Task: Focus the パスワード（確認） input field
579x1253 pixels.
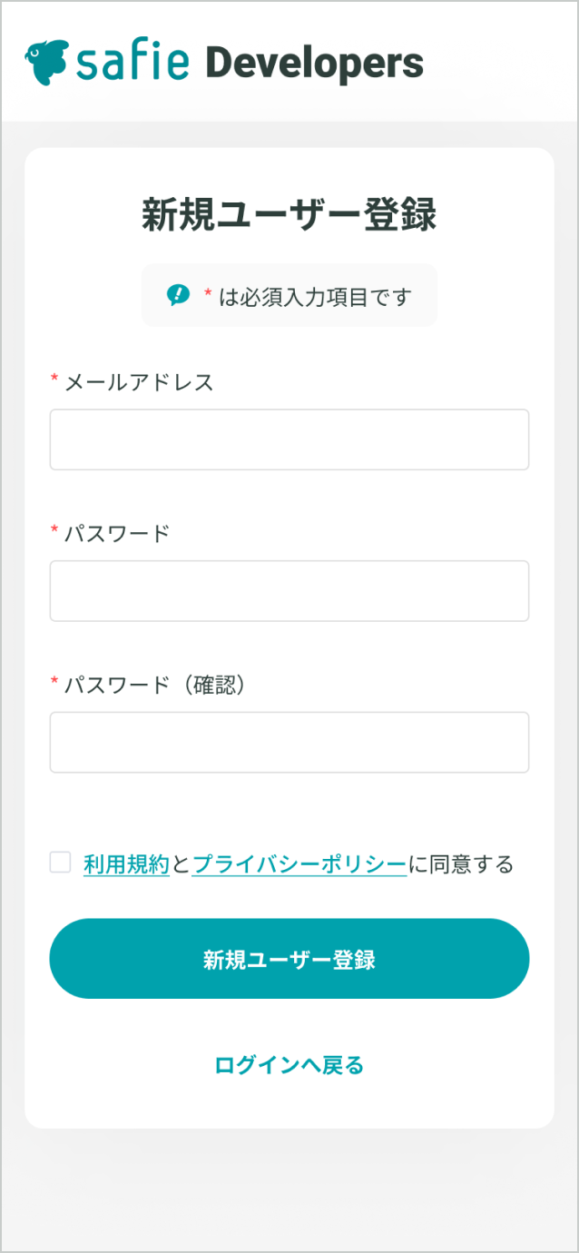Action: (x=289, y=743)
